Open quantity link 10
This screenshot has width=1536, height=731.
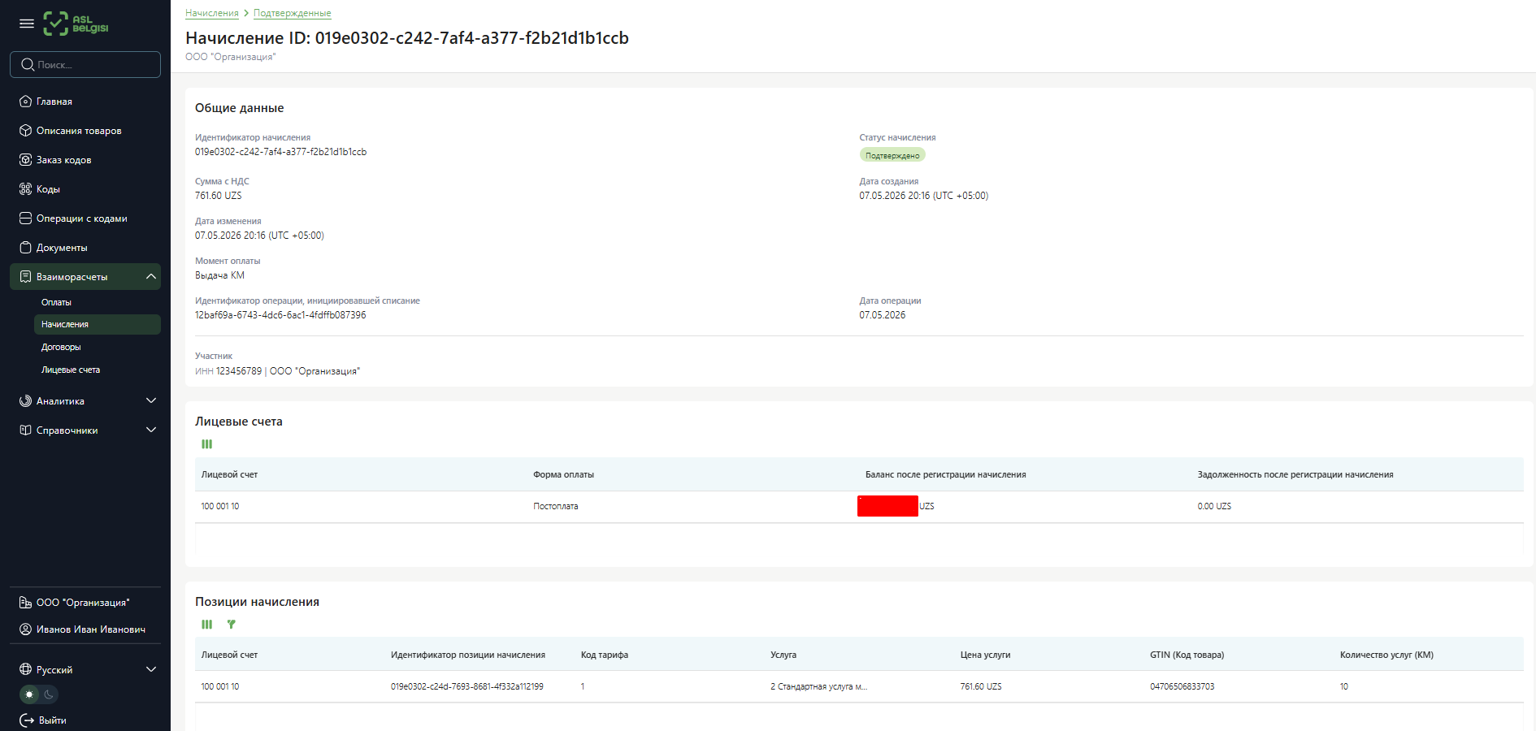(x=1344, y=686)
